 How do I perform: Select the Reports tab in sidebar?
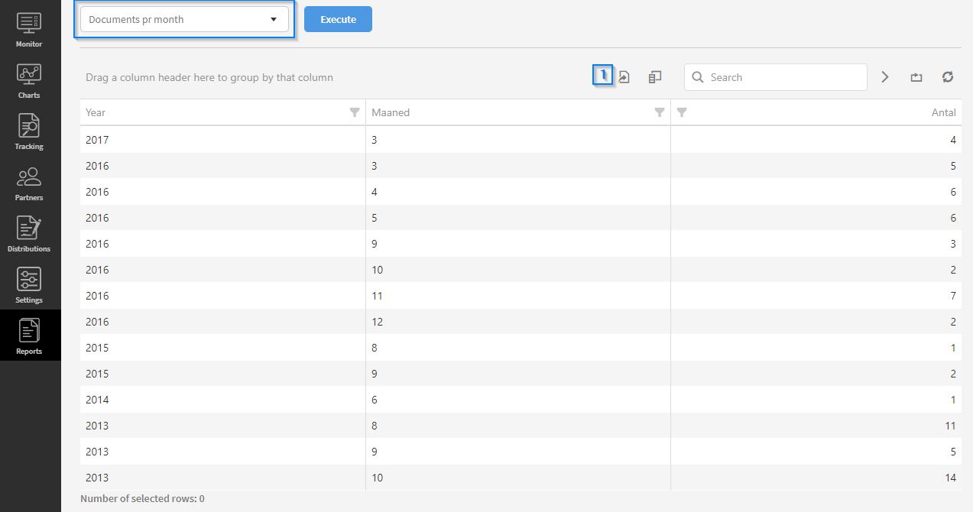(29, 336)
